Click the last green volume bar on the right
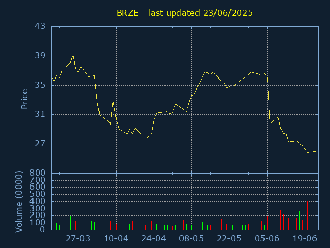This screenshot has width=330, height=248. [x=316, y=223]
